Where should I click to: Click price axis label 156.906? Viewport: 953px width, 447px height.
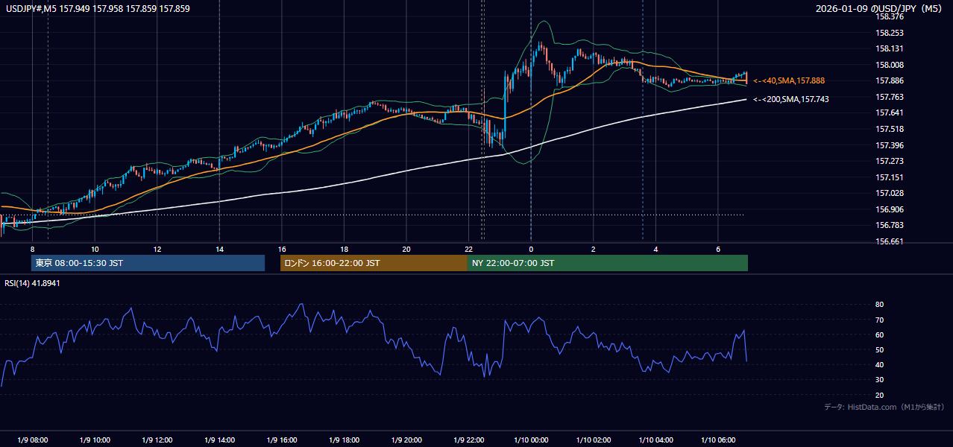click(890, 209)
